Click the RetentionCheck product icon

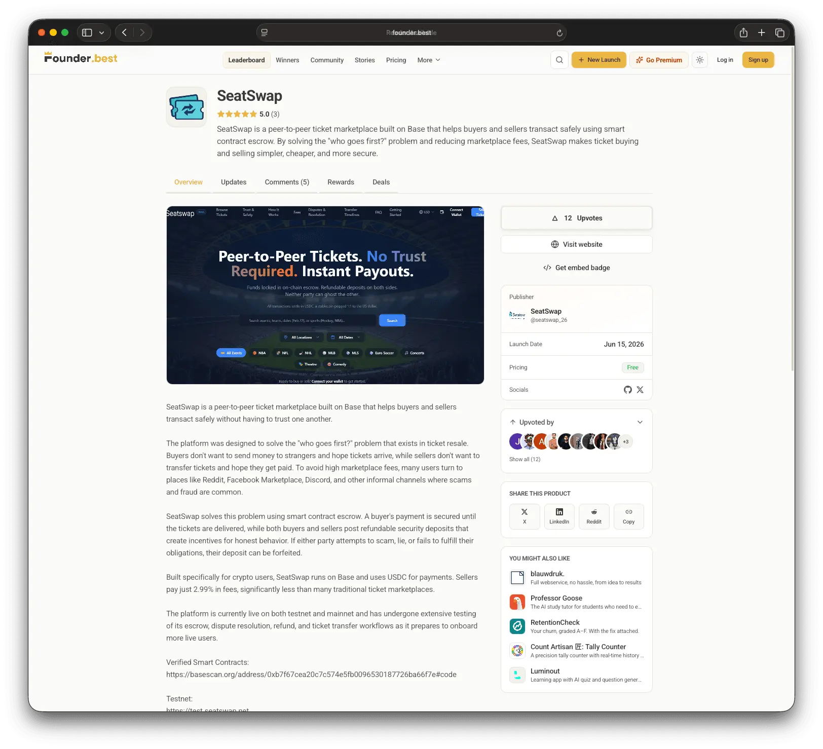(517, 626)
